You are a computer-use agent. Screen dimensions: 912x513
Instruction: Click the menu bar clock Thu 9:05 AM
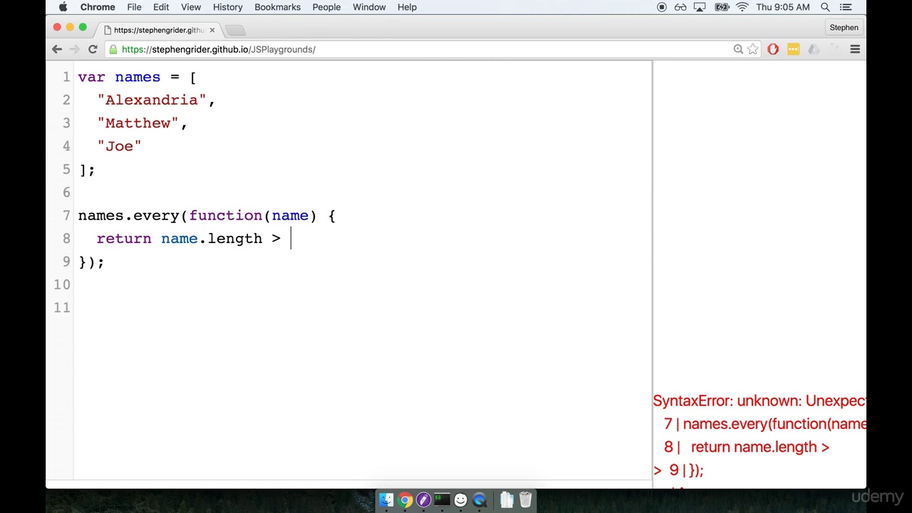tap(783, 7)
